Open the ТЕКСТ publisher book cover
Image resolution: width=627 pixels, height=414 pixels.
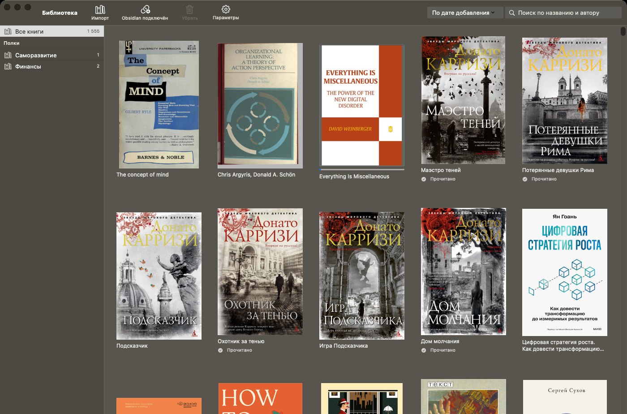[x=464, y=397]
